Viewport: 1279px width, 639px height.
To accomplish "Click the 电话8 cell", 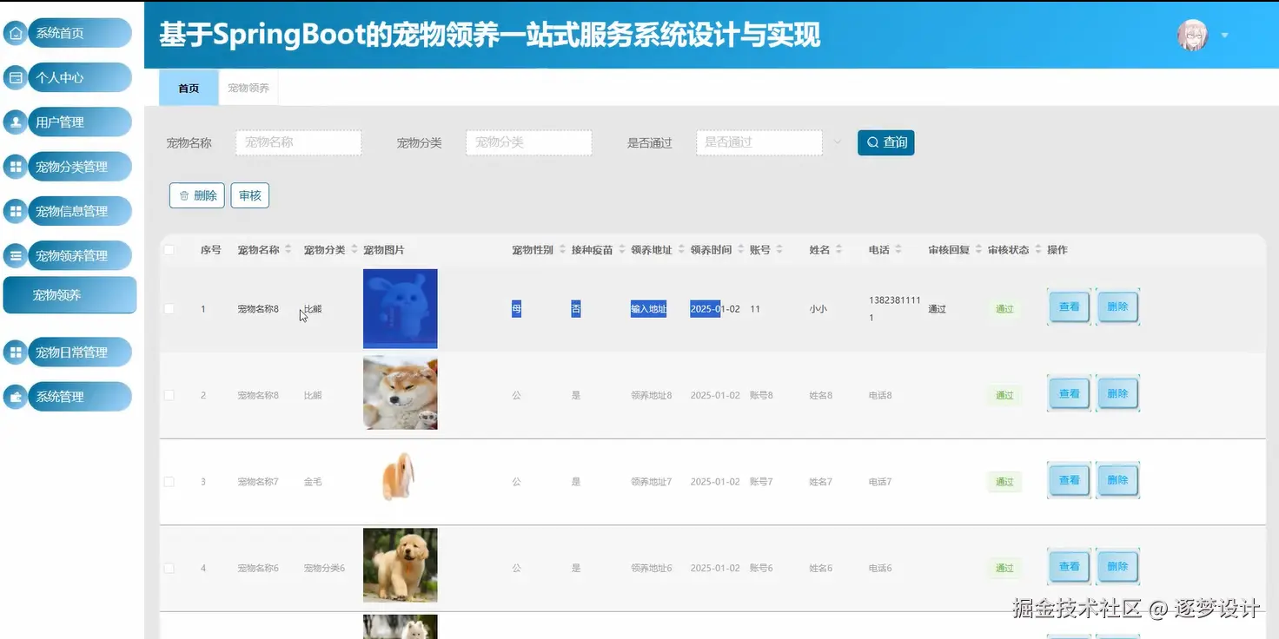I will click(x=880, y=395).
